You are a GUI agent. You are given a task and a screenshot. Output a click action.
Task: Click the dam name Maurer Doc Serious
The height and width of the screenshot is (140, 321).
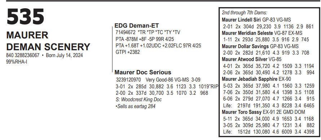point(143,72)
